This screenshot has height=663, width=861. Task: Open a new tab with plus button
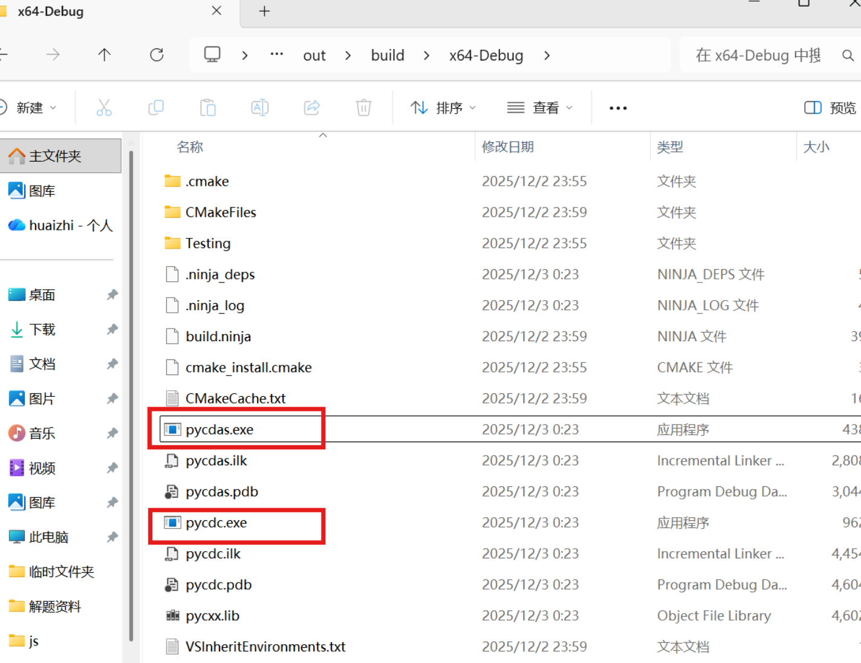264,11
